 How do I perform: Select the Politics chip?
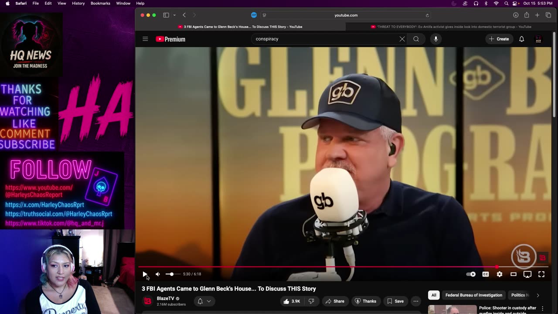pyautogui.click(x=519, y=295)
